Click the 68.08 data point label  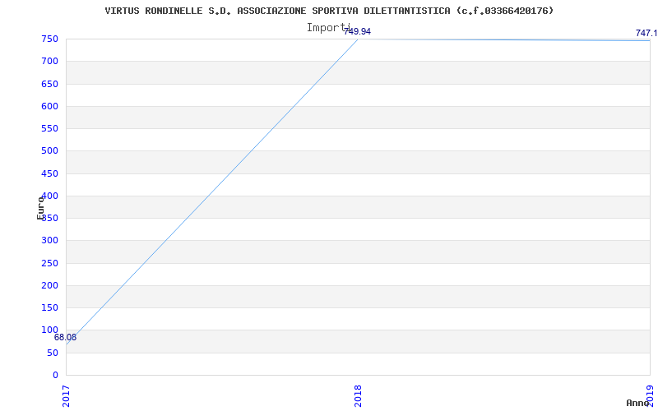click(66, 337)
